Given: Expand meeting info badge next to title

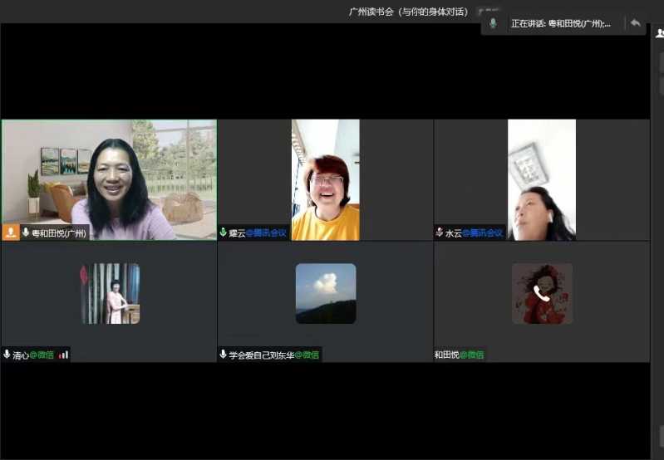Looking at the screenshot, I should click(488, 12).
